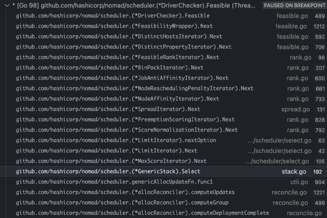
Task: Click the PAUSED ON BREAKPOINT badge
Action: tap(294, 5)
